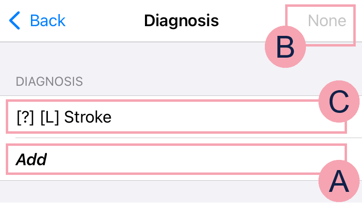Click the pink circle marker labeled A
Image resolution: width=362 pixels, height=203 pixels.
pyautogui.click(x=339, y=181)
